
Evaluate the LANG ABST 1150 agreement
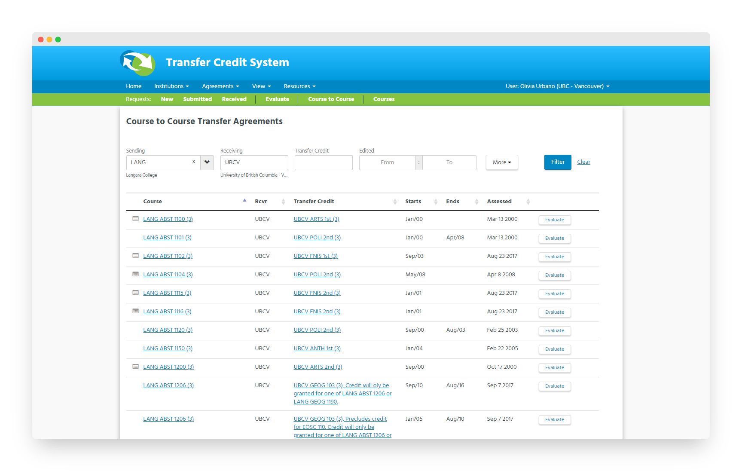coord(555,349)
